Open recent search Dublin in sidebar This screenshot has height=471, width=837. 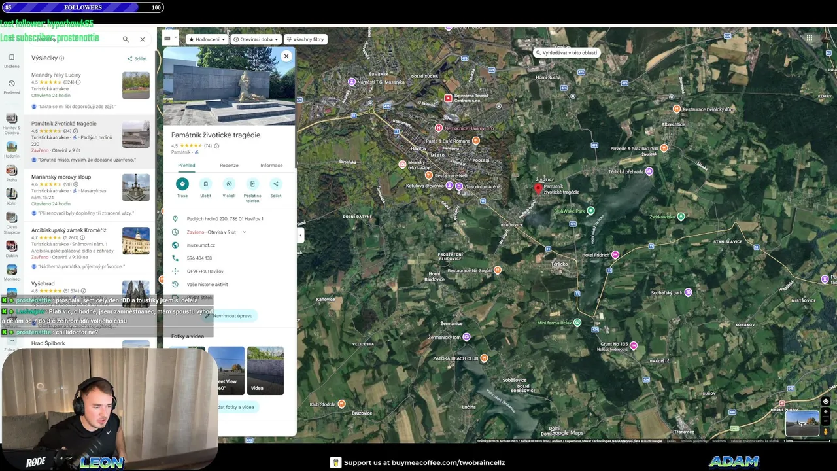(x=11, y=249)
